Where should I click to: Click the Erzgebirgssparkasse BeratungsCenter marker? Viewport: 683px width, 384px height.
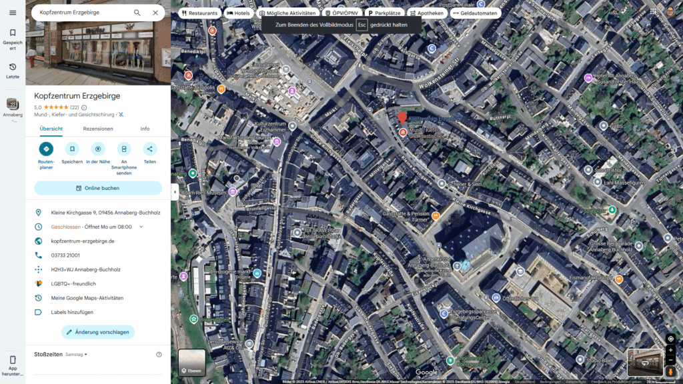(444, 313)
